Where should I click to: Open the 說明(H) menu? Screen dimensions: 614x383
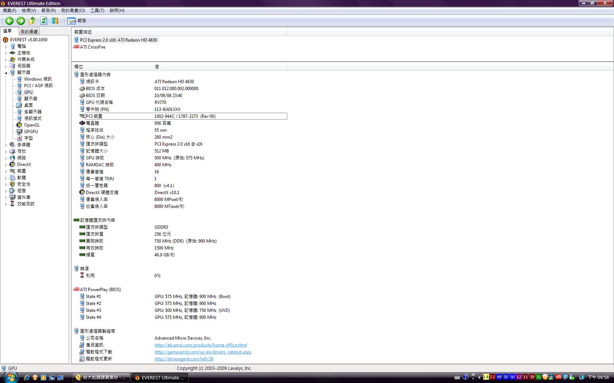pos(117,11)
